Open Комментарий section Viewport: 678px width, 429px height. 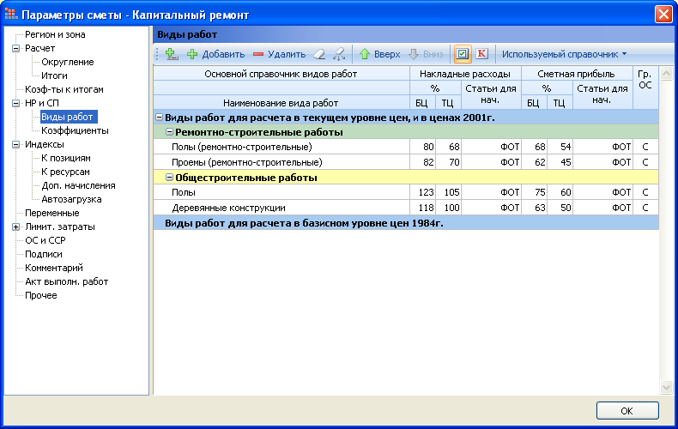[53, 268]
